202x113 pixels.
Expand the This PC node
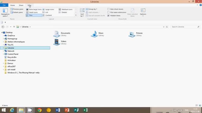point(3,45)
